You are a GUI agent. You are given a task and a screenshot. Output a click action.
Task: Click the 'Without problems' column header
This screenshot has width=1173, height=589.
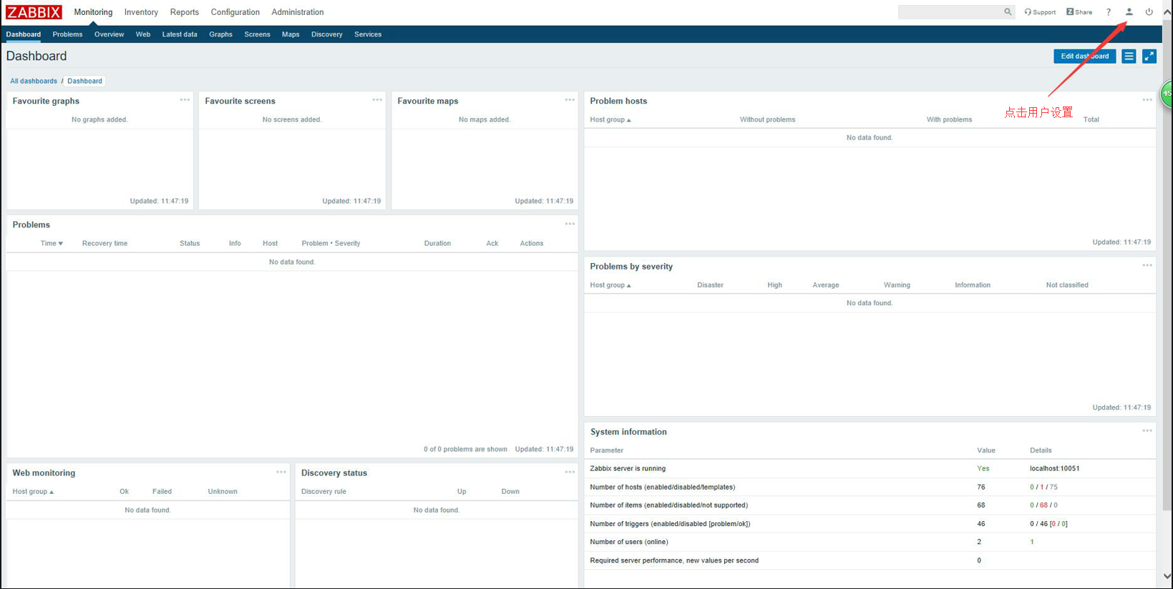[767, 119]
